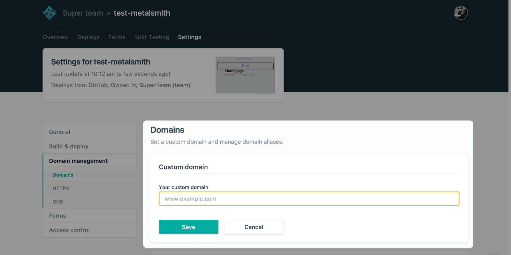Go to the DNS sidebar sub-item

[x=58, y=202]
